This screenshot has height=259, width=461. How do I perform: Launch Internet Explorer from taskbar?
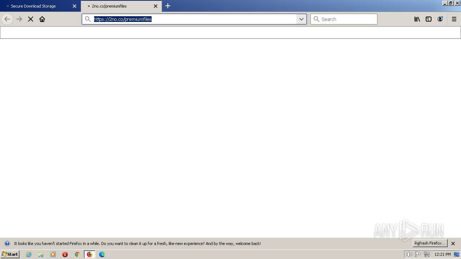pos(29,254)
